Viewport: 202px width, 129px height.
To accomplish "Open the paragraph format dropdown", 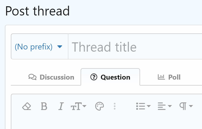I will click(186, 106).
